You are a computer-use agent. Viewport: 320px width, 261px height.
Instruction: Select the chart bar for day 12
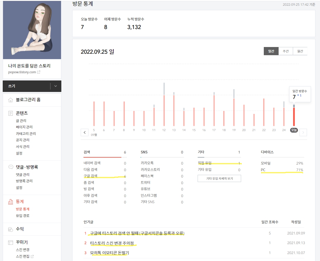pyautogui.click(x=164, y=105)
